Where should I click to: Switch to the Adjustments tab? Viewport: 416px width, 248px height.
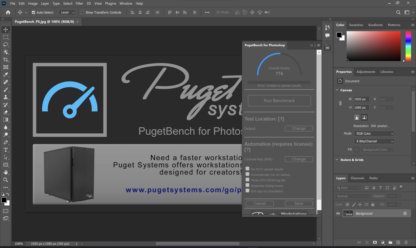(366, 72)
